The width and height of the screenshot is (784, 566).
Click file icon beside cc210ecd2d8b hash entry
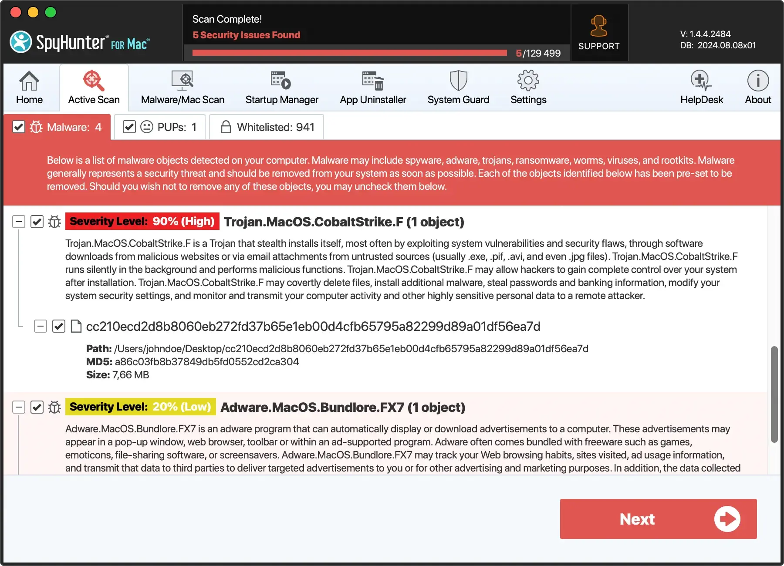pos(76,326)
